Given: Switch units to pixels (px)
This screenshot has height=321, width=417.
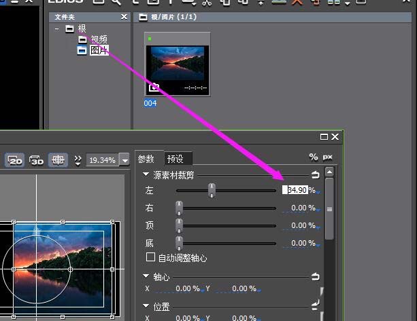Looking at the screenshot, I should (x=327, y=157).
